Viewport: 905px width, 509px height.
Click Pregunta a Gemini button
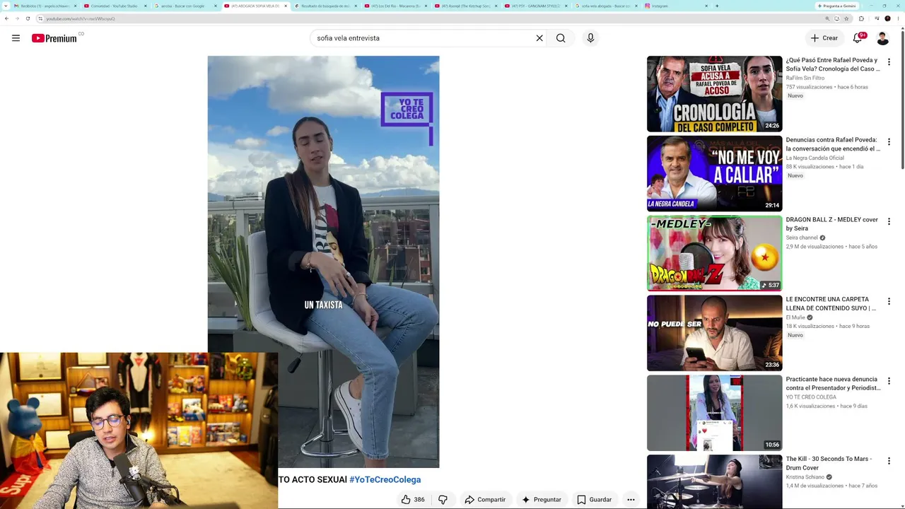[x=837, y=6]
